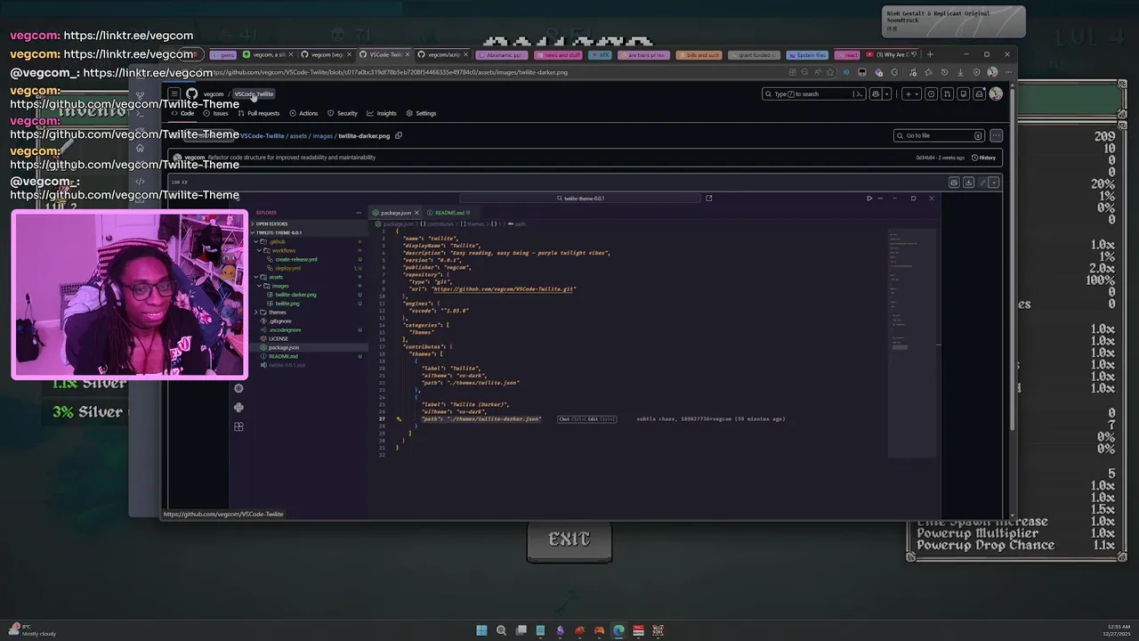Viewport: 1139px width, 641px height.
Task: Open README.md in explorer tree
Action: [x=283, y=356]
